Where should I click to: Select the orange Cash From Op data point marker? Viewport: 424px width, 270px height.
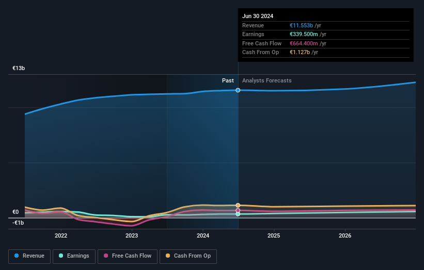238,205
